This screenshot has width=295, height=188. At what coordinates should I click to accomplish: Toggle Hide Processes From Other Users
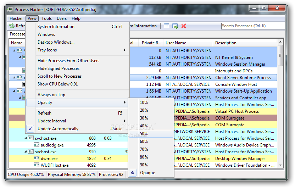coord(78,61)
